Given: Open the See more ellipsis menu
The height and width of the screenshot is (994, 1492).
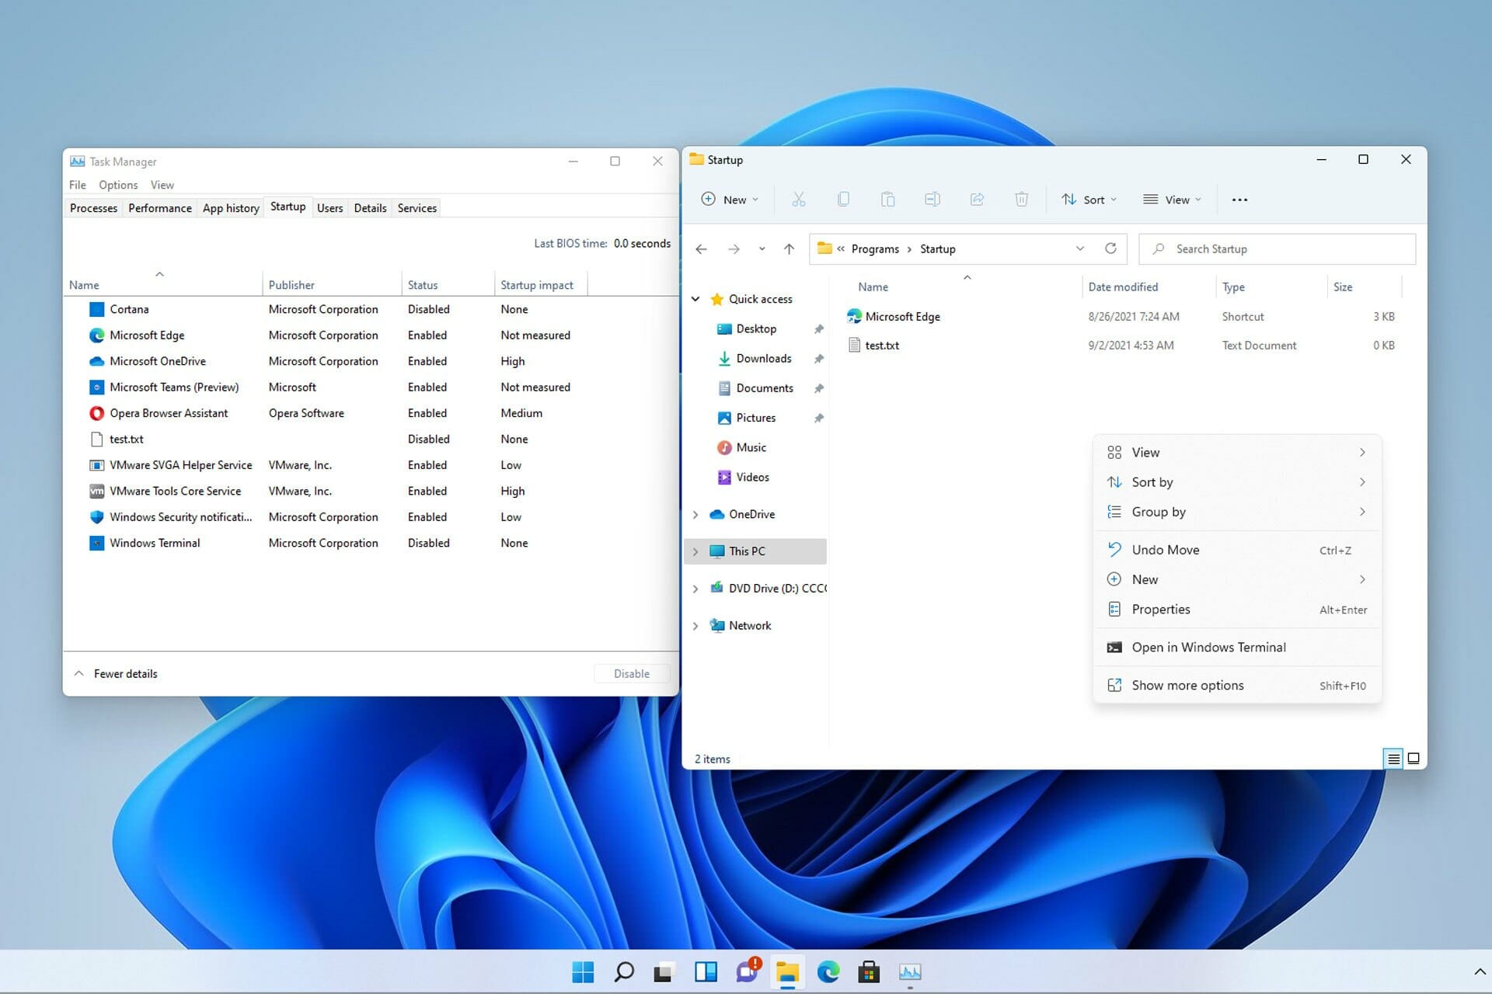Looking at the screenshot, I should [x=1239, y=200].
